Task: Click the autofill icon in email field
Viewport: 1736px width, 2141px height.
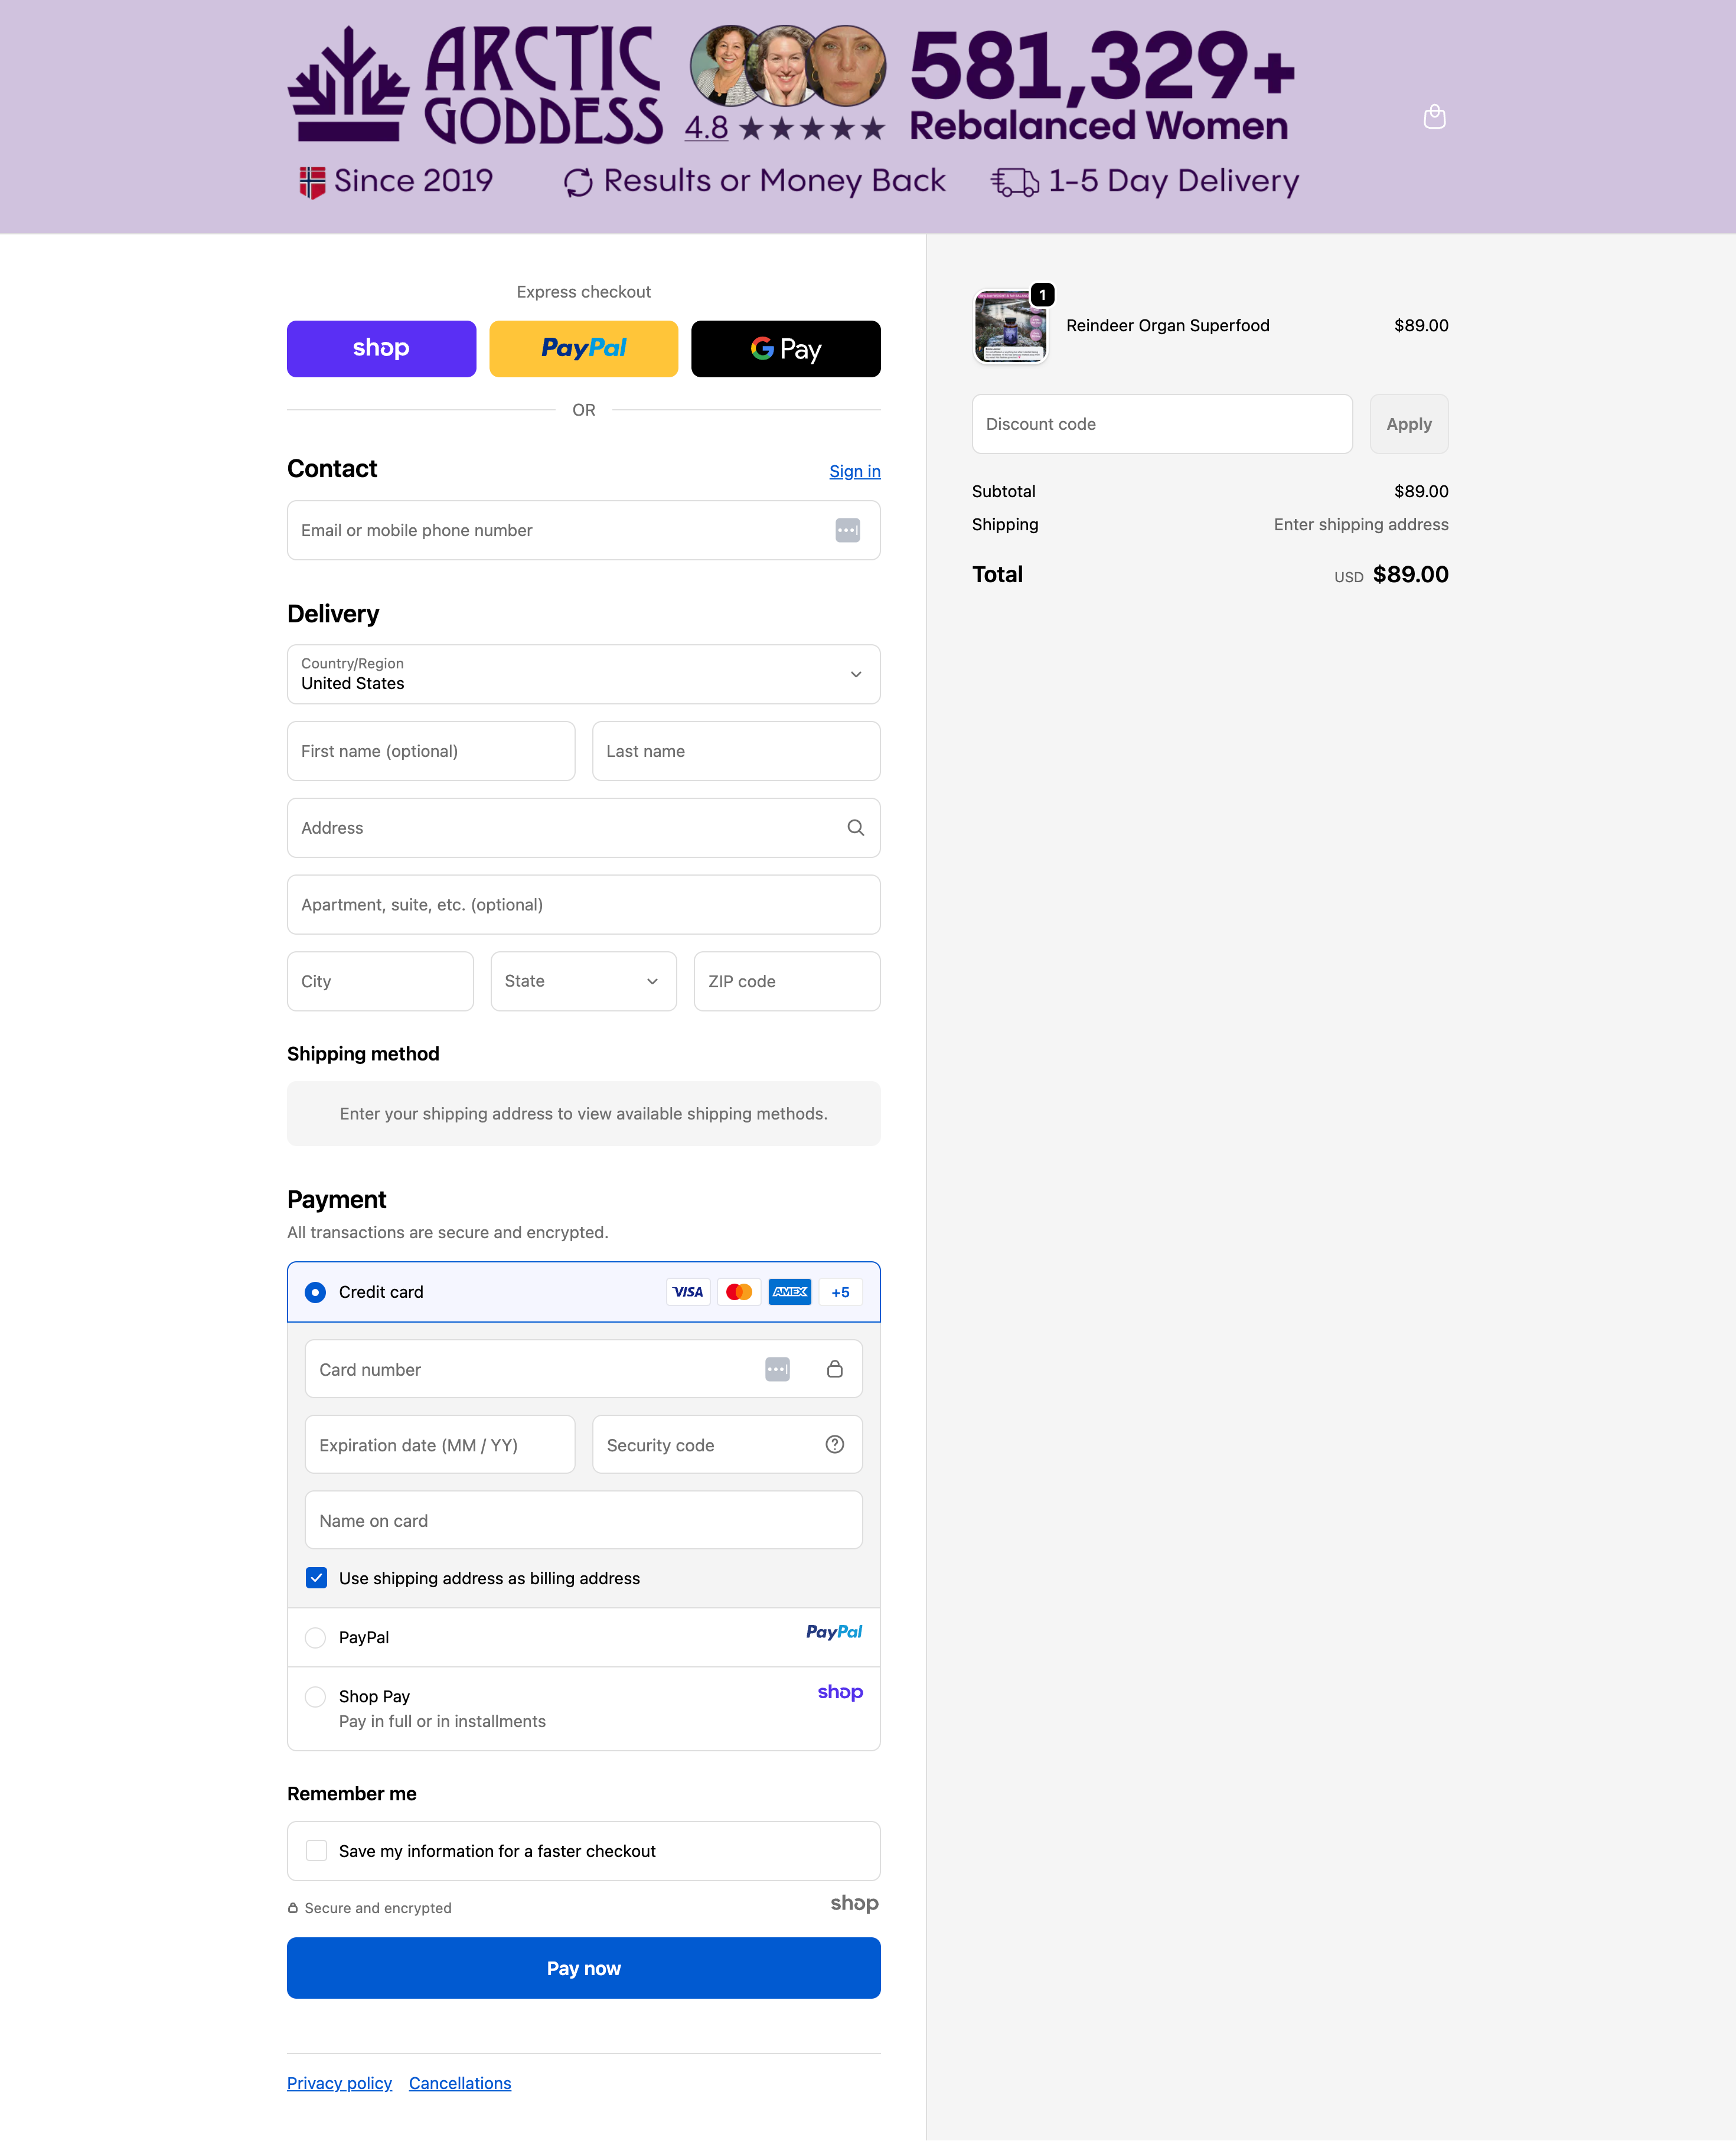Action: (847, 530)
